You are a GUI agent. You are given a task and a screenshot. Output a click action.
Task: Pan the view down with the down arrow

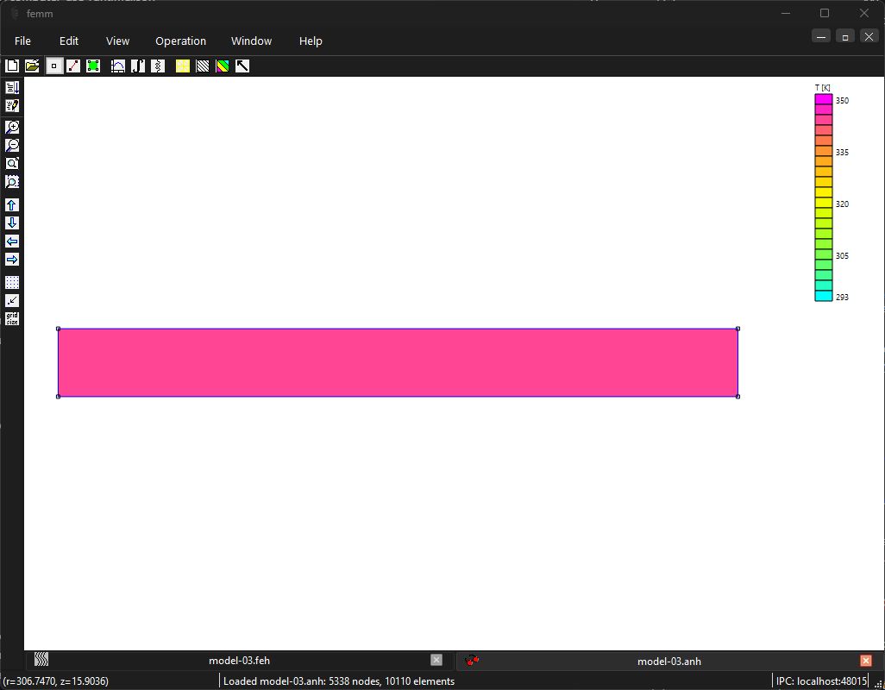12,223
